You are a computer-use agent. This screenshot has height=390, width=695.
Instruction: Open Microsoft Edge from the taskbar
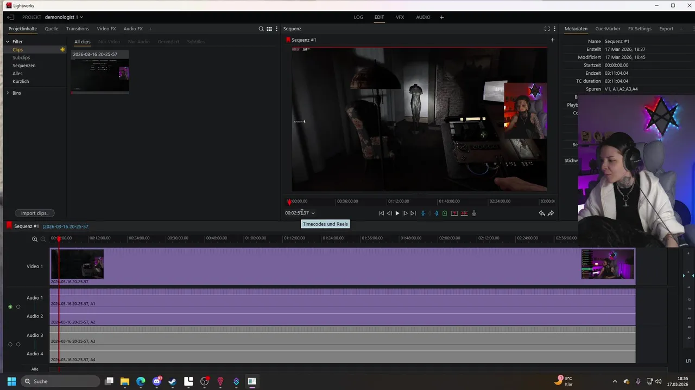tap(141, 381)
